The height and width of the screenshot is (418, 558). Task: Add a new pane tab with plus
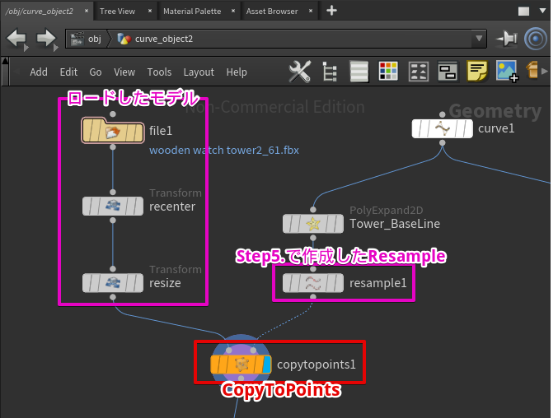coord(331,11)
